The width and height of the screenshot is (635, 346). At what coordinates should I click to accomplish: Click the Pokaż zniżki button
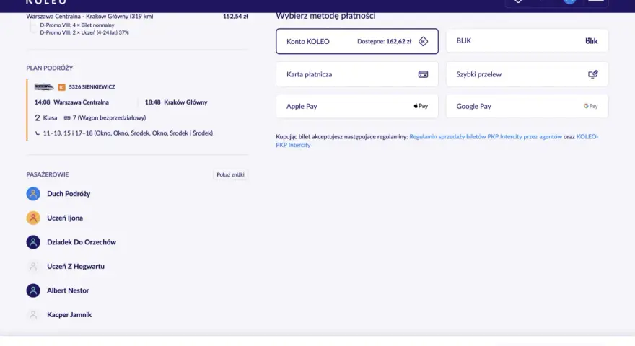230,175
